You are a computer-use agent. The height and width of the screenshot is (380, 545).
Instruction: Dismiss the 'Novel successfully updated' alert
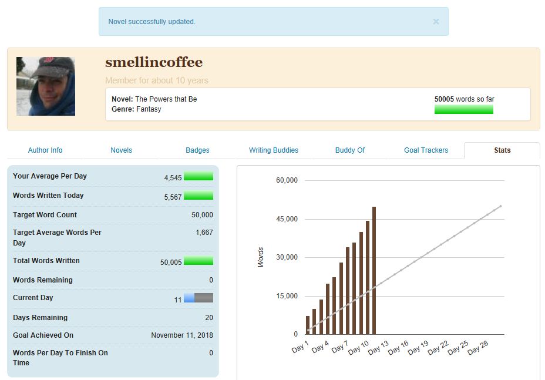[x=436, y=22]
